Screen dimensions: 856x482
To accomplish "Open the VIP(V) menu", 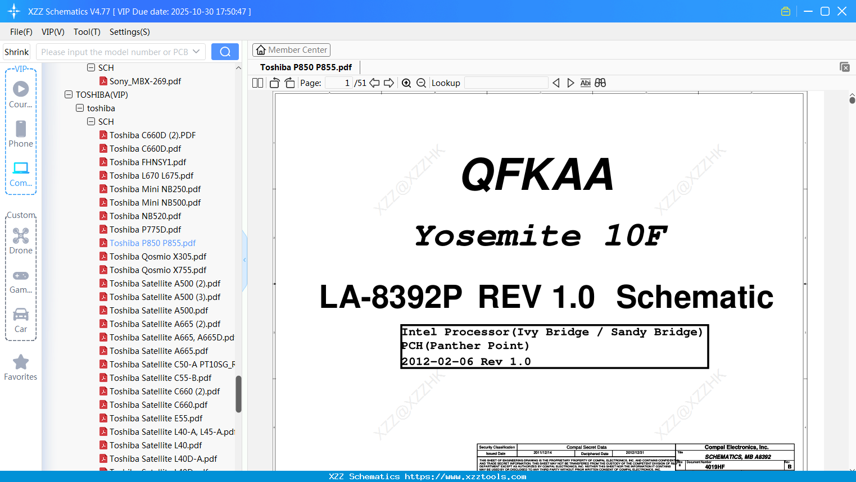I will [x=53, y=32].
